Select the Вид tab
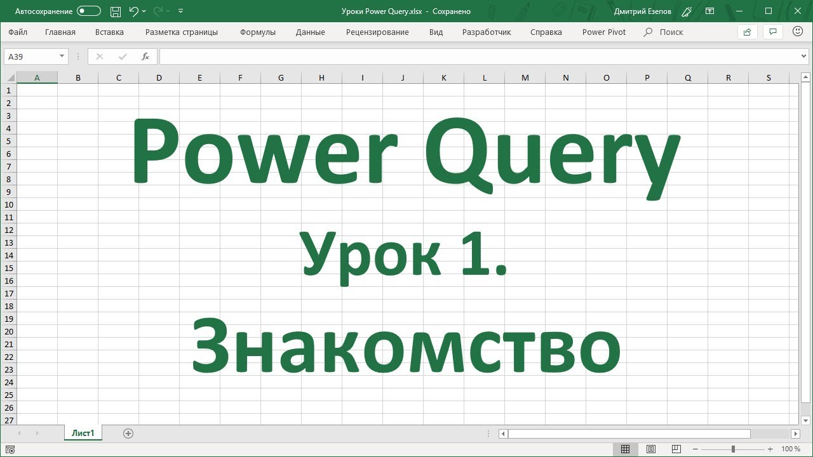The height and width of the screenshot is (457, 813). click(x=436, y=32)
